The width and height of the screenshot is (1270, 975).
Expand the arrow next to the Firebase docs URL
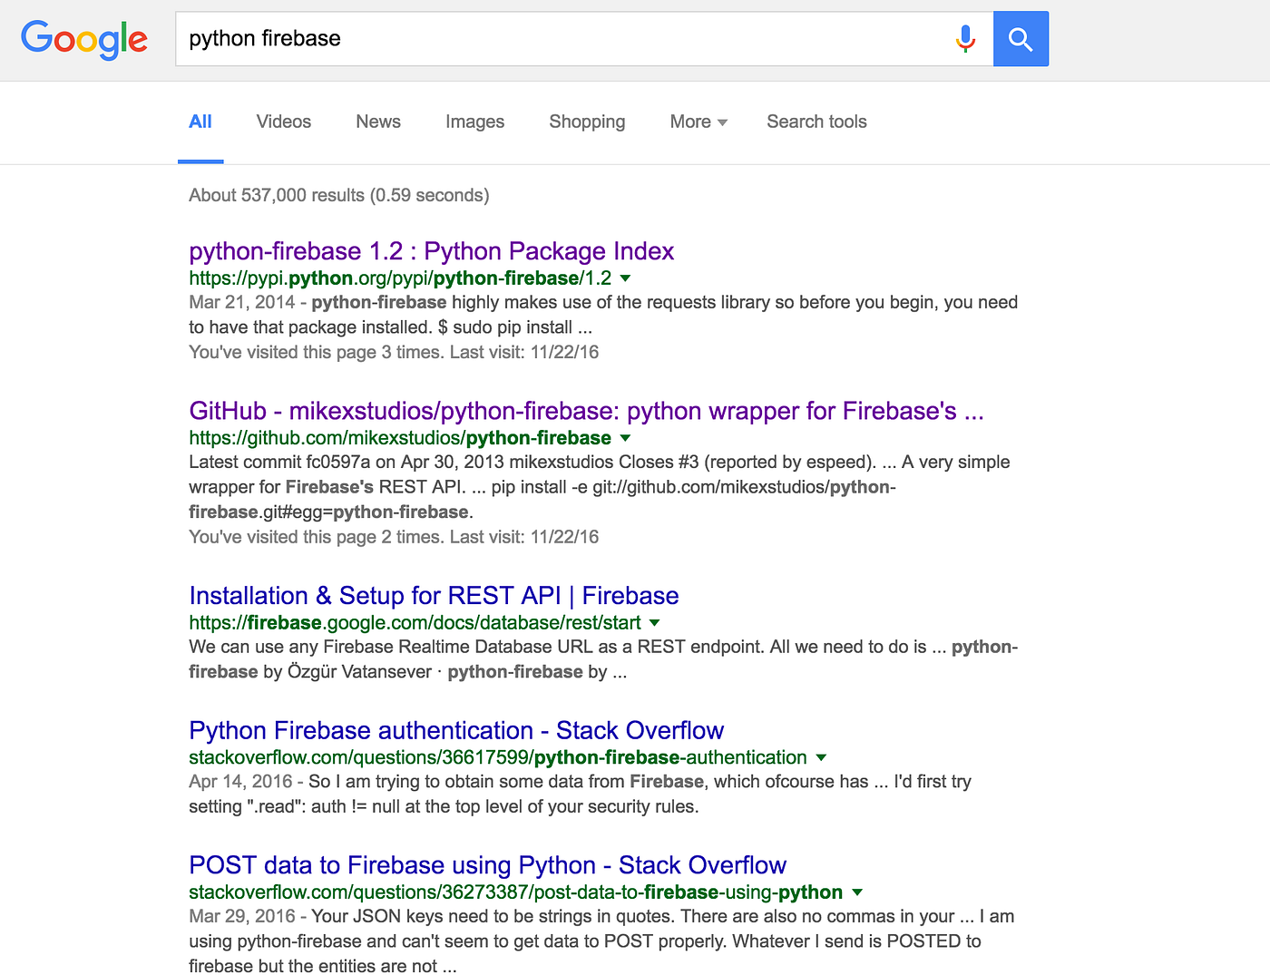[654, 623]
